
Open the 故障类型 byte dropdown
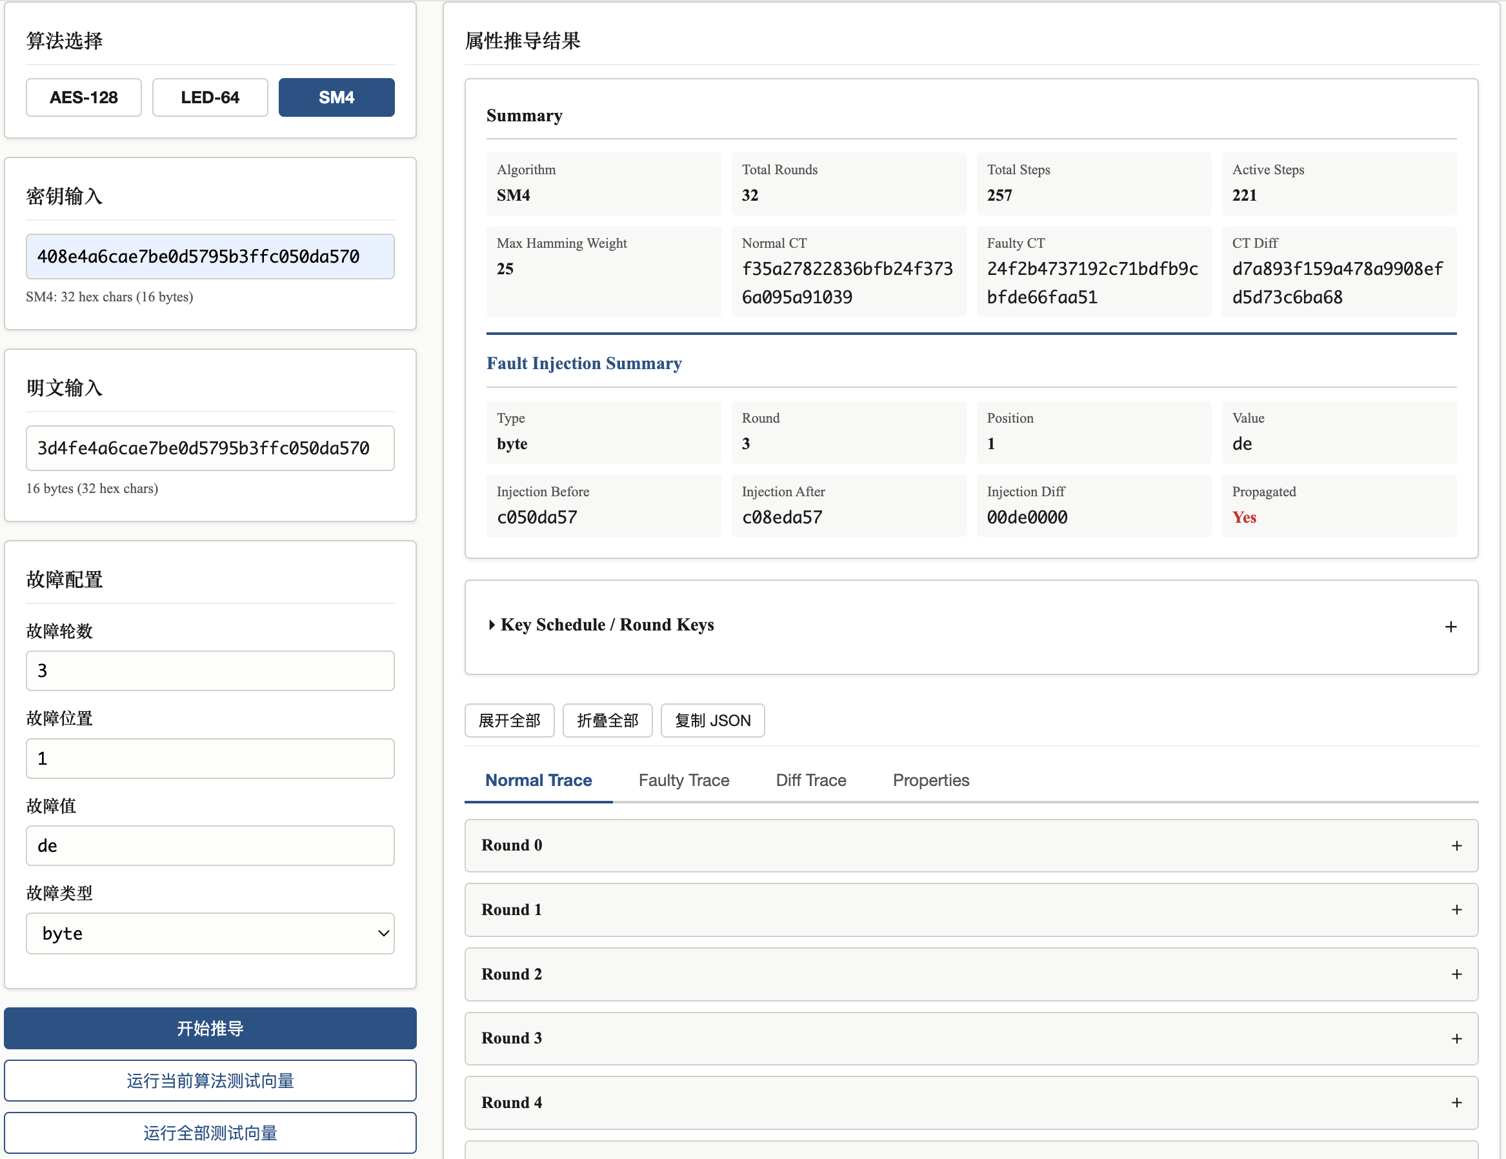click(x=210, y=933)
